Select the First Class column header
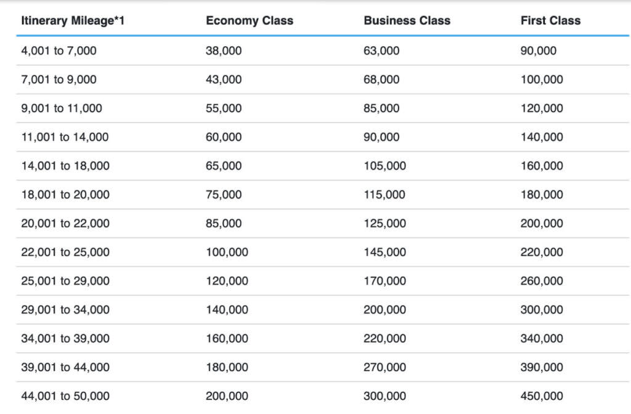 [550, 20]
